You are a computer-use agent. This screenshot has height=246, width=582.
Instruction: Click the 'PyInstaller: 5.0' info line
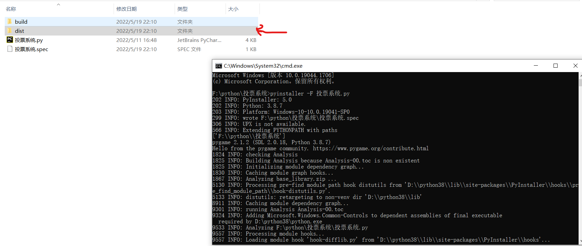tap(252, 99)
